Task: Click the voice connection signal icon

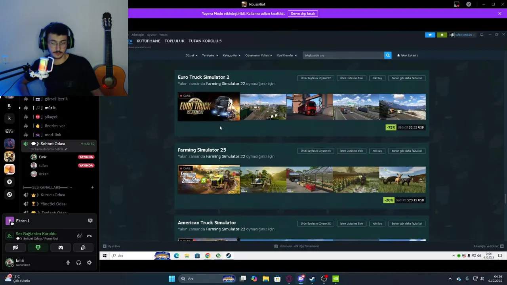Action: pos(9,236)
